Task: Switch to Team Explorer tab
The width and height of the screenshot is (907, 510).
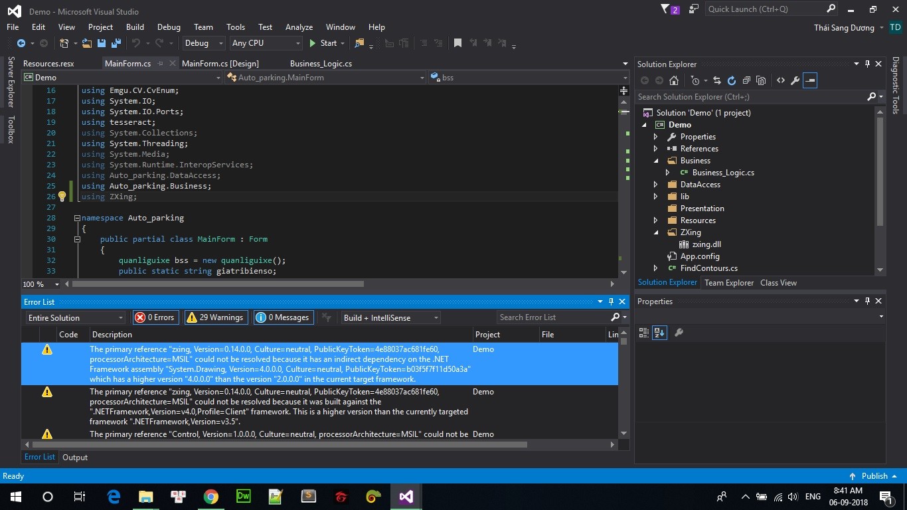Action: [x=729, y=283]
